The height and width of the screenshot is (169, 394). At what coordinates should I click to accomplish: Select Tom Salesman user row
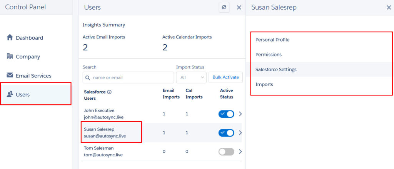click(162, 152)
